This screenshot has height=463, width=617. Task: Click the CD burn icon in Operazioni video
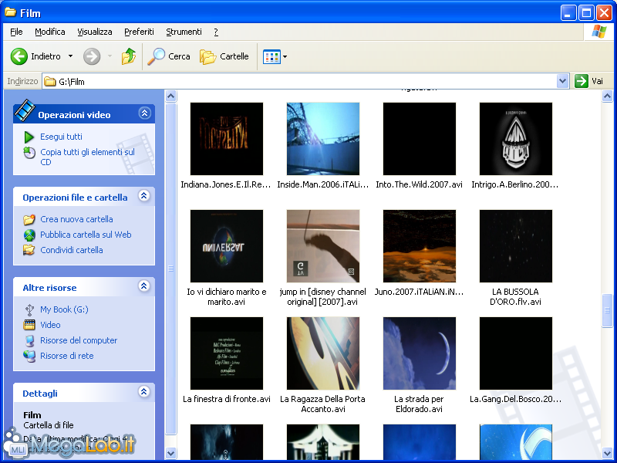point(29,152)
